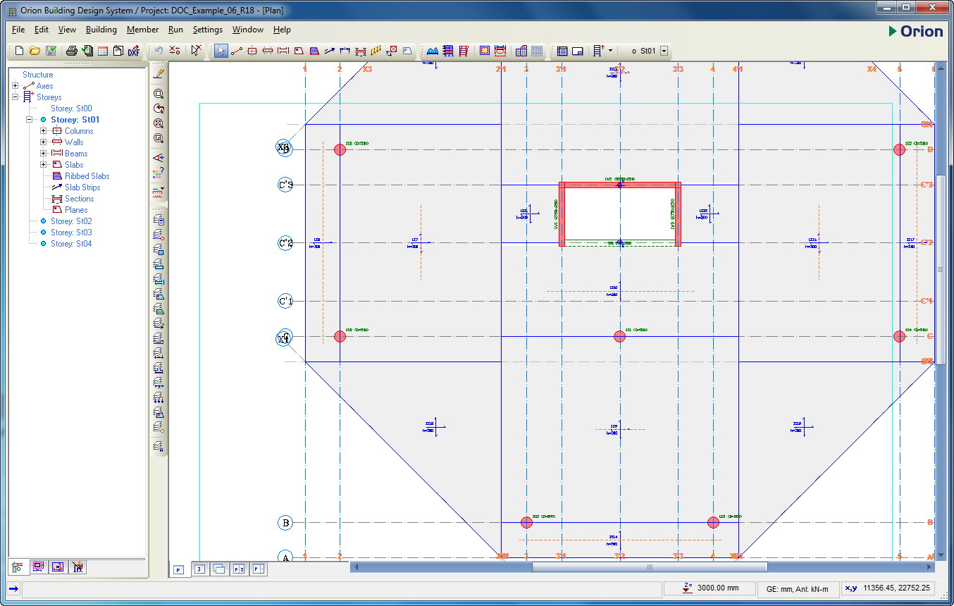Select the Axis drawing tool

237,51
